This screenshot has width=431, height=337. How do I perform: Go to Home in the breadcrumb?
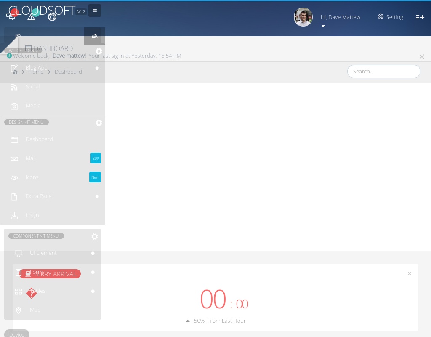pos(36,72)
